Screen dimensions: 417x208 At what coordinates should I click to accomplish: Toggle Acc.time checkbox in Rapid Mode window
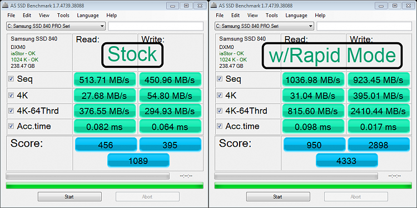(220, 126)
